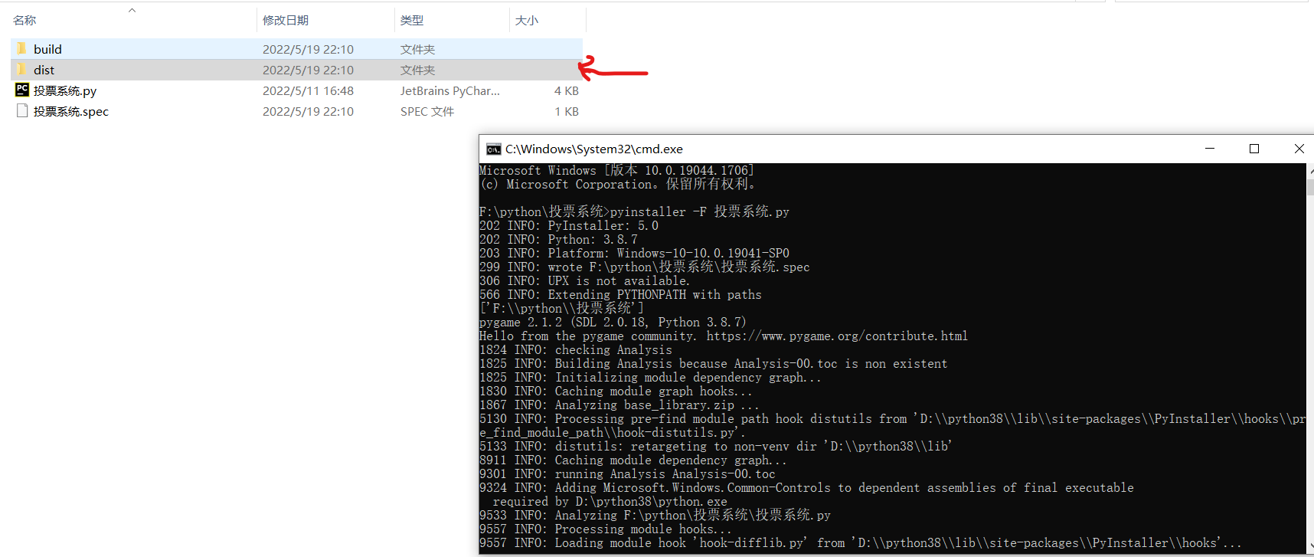Sort files by 类型 column header

click(412, 21)
